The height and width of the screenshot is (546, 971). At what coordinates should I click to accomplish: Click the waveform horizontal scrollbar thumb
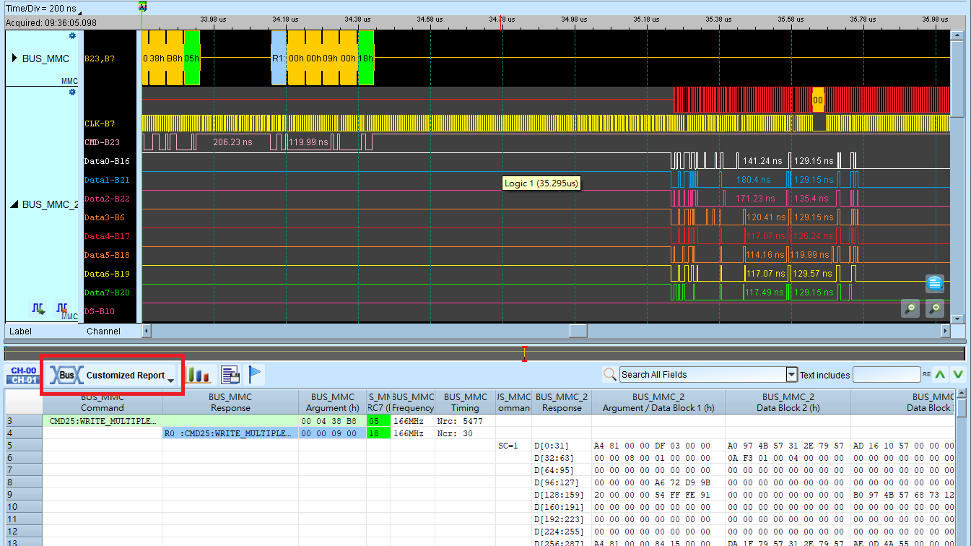click(x=579, y=331)
